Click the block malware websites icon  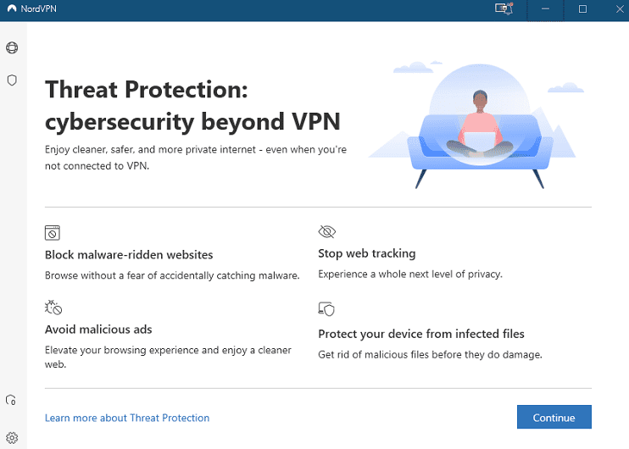[x=53, y=232]
